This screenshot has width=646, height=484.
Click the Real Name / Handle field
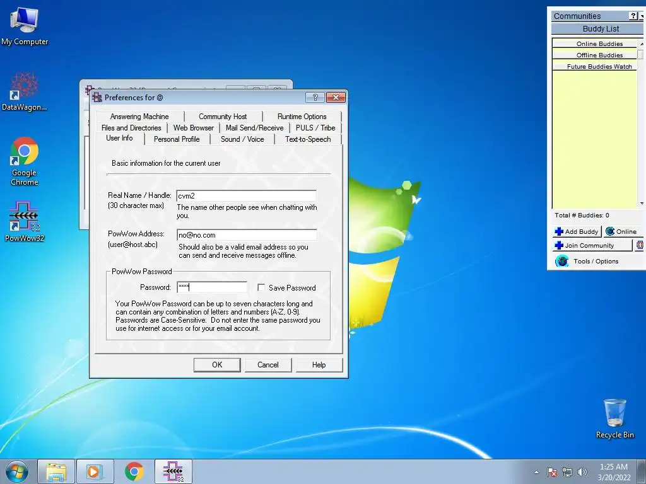coord(247,196)
